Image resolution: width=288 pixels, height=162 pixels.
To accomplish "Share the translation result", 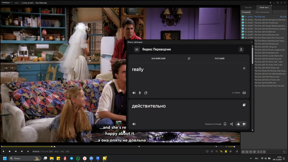I will [231, 124].
